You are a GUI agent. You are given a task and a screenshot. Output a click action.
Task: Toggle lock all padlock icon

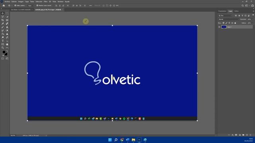point(235,23)
